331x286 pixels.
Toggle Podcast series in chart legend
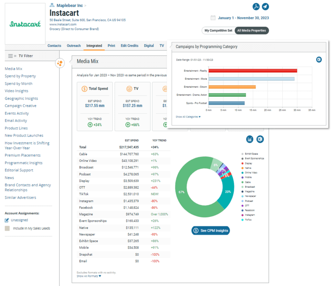[247, 201]
